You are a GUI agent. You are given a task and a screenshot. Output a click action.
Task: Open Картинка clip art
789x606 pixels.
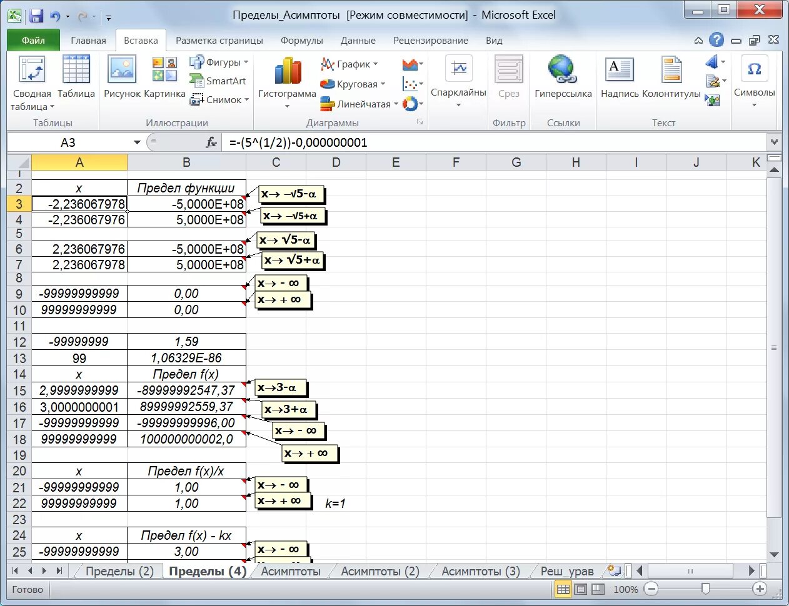(164, 77)
